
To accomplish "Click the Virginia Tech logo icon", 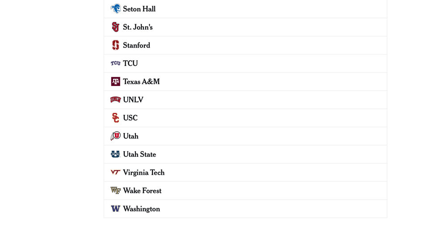I will pos(115,172).
